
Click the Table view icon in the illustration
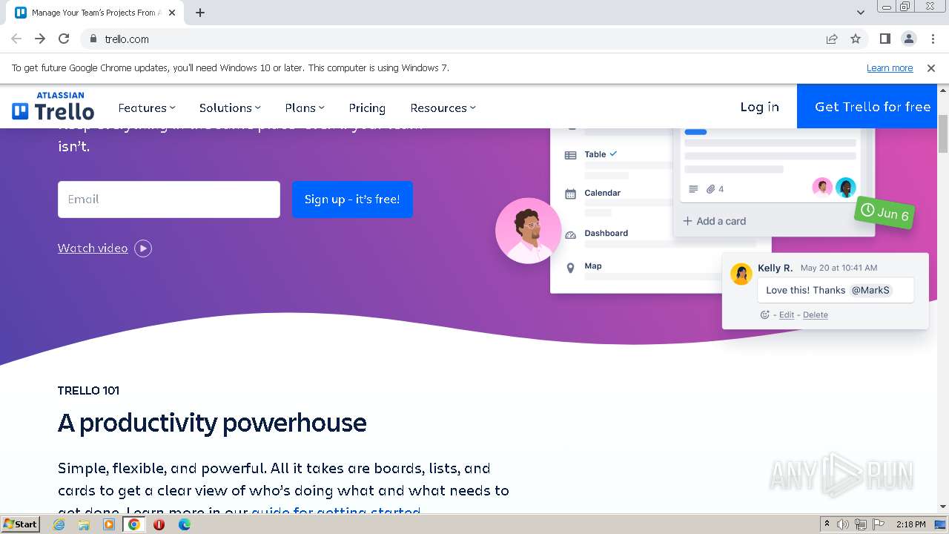[570, 155]
